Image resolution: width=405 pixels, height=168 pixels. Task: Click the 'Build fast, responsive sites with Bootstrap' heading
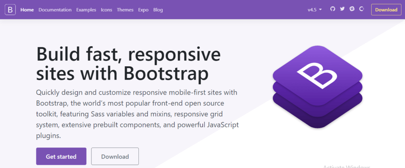129,63
